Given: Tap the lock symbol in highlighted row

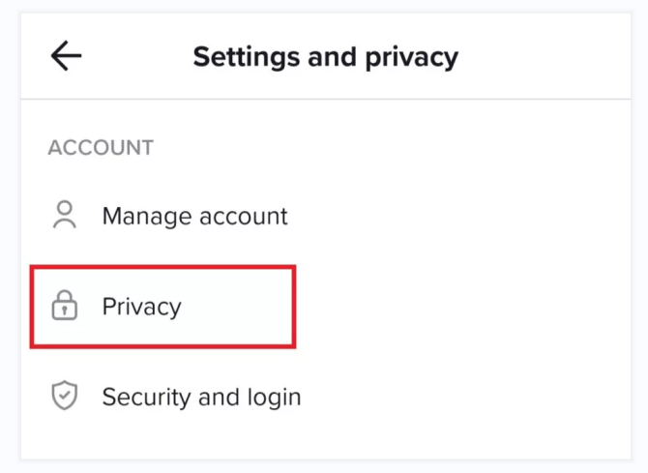Looking at the screenshot, I should pos(65,305).
